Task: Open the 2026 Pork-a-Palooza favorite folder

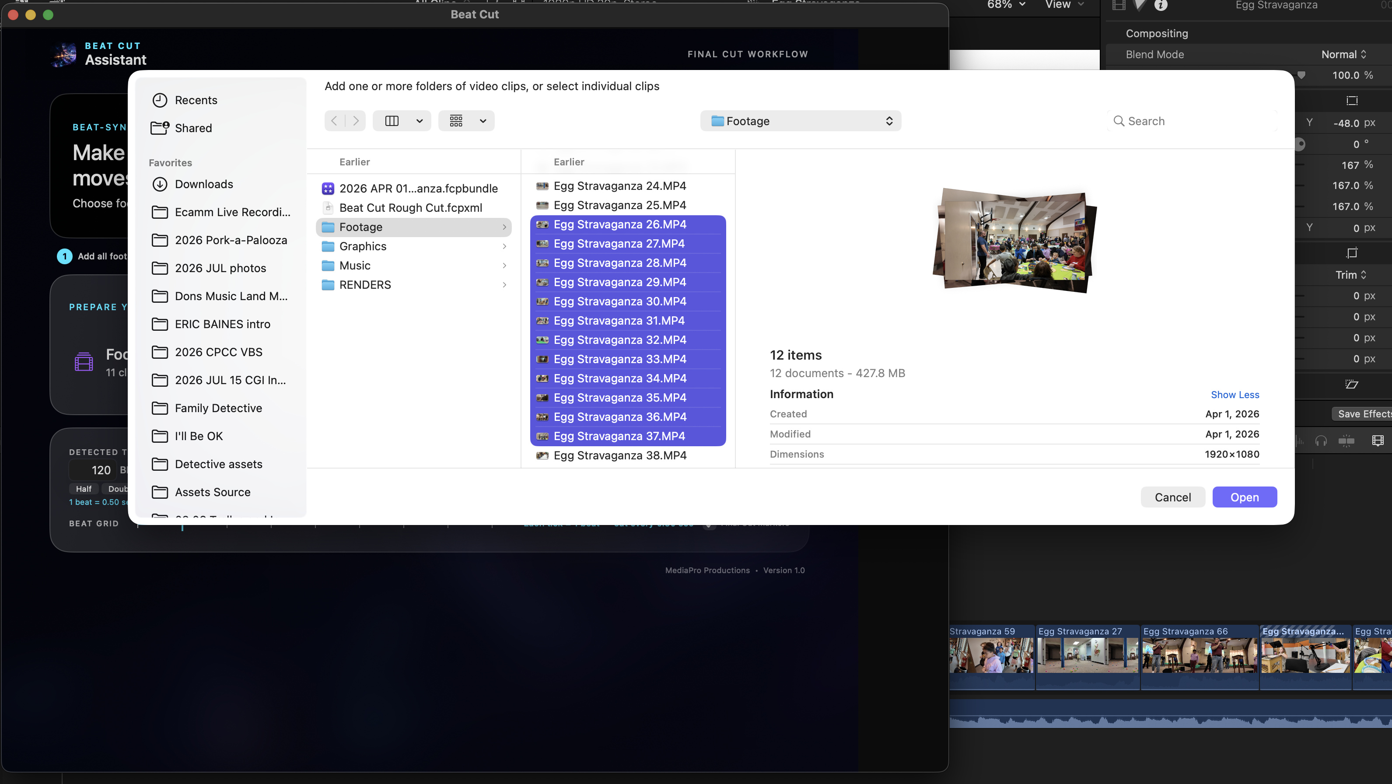Action: (x=220, y=241)
